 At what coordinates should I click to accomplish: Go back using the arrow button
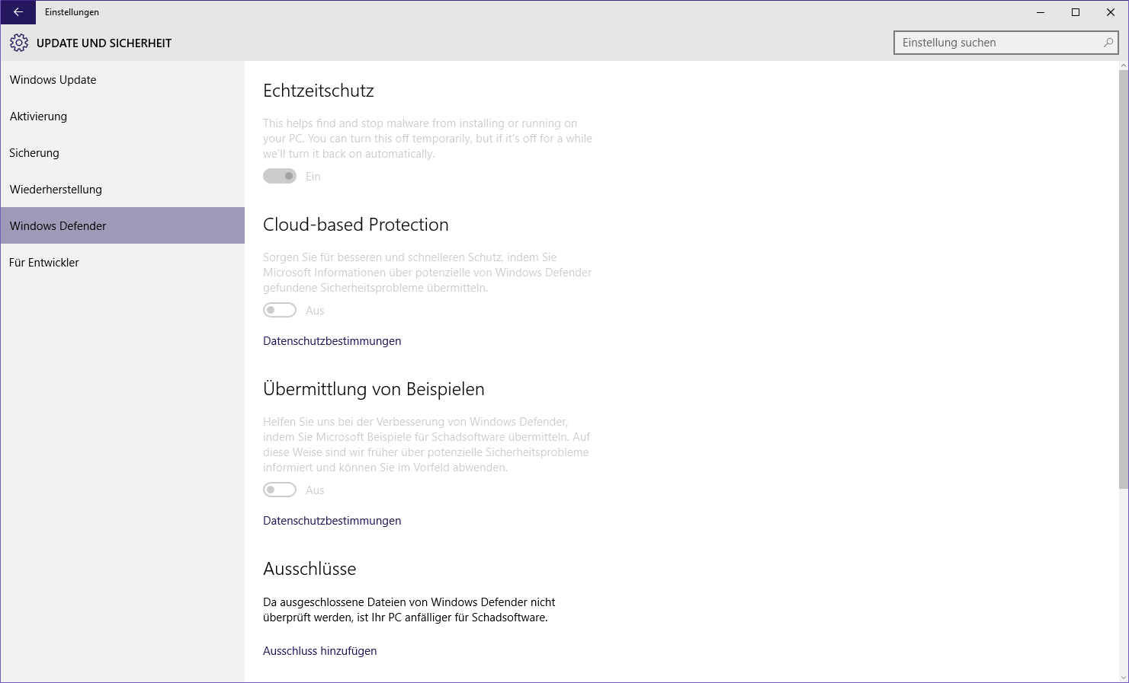tap(18, 12)
